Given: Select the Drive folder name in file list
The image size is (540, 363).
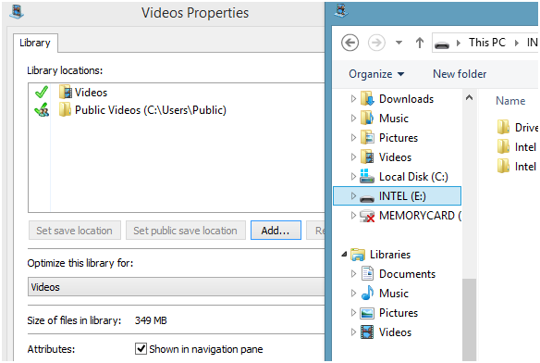Looking at the screenshot, I should pyautogui.click(x=526, y=127).
